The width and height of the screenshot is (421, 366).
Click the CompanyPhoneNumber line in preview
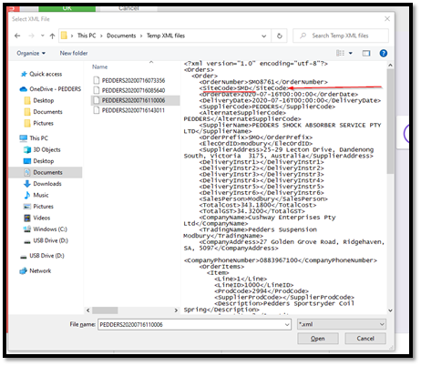(x=281, y=260)
